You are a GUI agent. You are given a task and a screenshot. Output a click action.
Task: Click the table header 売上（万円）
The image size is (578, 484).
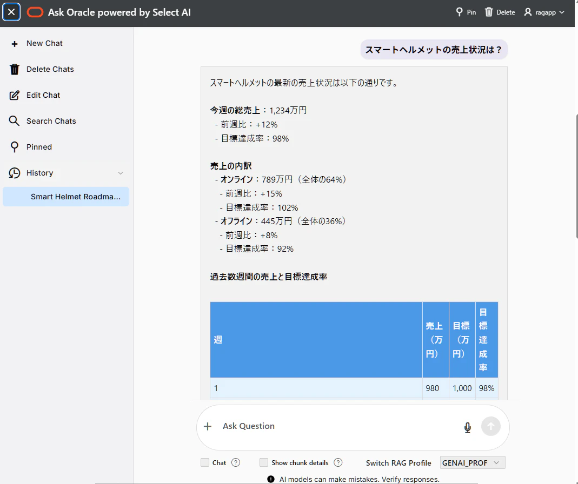pos(435,340)
